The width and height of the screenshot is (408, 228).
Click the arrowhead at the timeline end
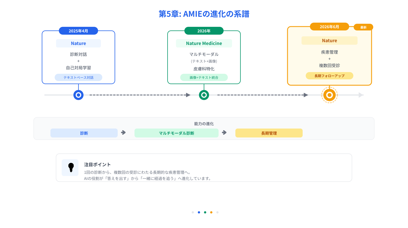361,95
